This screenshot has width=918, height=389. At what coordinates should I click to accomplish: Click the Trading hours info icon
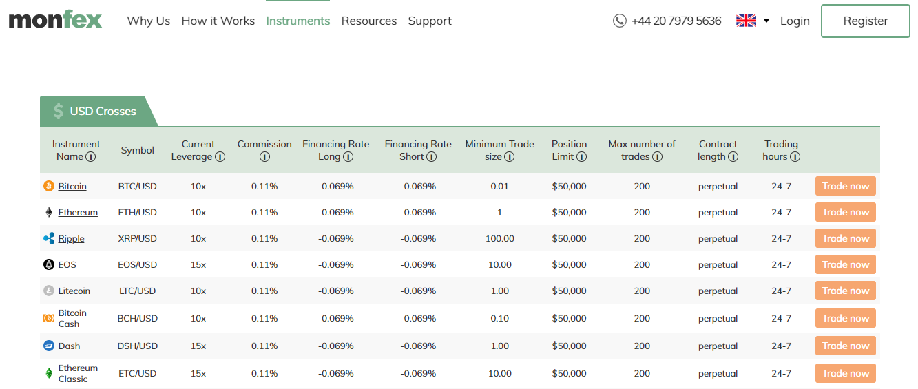click(x=795, y=157)
